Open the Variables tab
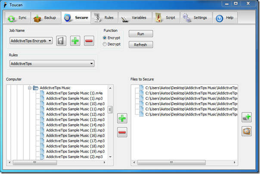The width and height of the screenshot is (260, 174). point(135,18)
